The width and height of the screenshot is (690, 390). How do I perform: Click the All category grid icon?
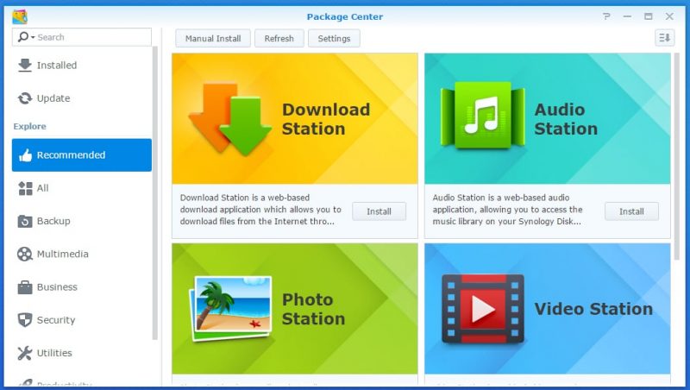click(x=25, y=188)
